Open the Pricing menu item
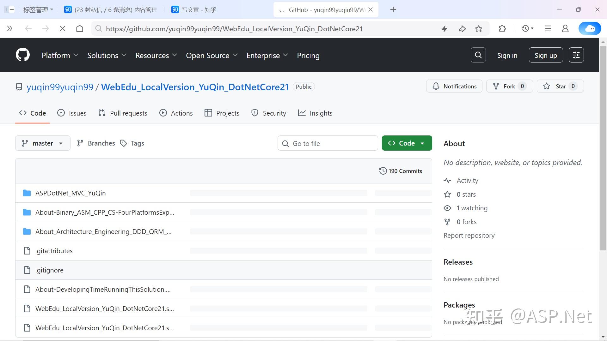 308,55
